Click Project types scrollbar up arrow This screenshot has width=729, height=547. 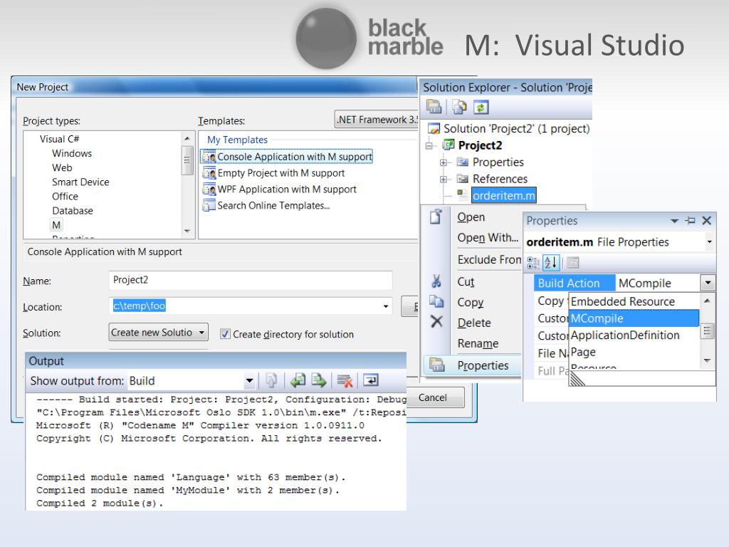pos(187,138)
